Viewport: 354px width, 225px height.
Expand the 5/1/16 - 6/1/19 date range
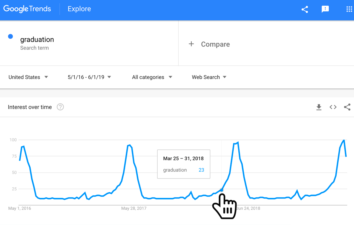point(89,77)
